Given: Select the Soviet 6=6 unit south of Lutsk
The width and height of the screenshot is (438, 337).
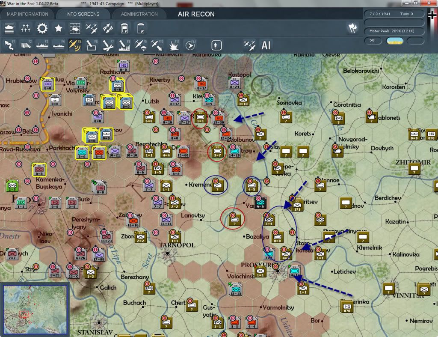Looking at the screenshot, I should point(149,117).
